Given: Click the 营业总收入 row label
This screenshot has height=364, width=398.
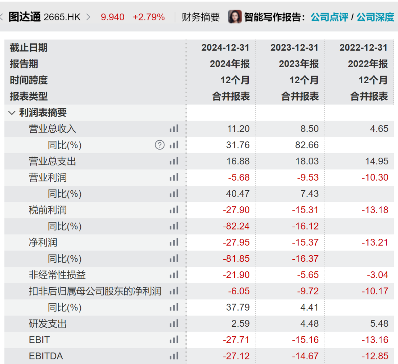Looking at the screenshot, I should 52,129.
